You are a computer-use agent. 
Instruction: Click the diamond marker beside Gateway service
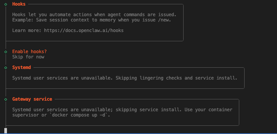coord(6,99)
